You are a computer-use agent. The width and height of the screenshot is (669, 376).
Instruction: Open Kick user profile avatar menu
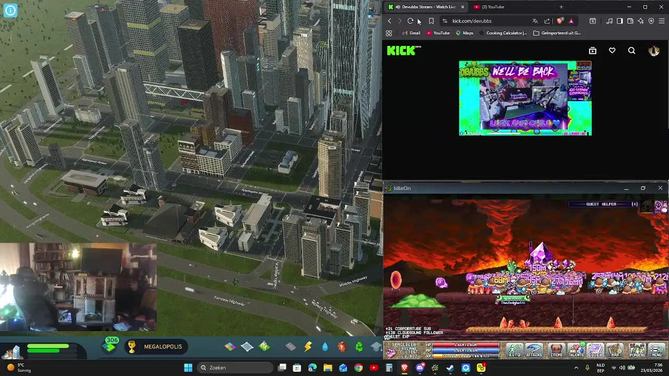[x=654, y=51]
